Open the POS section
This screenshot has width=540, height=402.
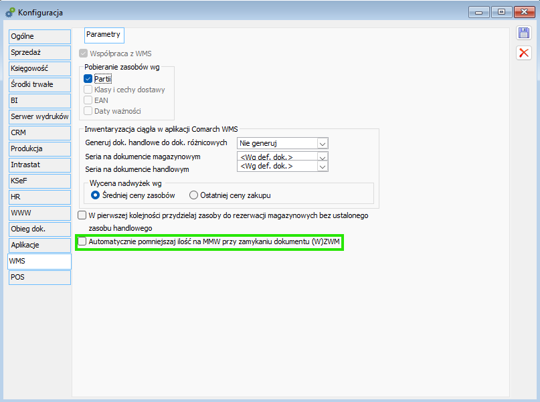click(x=39, y=278)
